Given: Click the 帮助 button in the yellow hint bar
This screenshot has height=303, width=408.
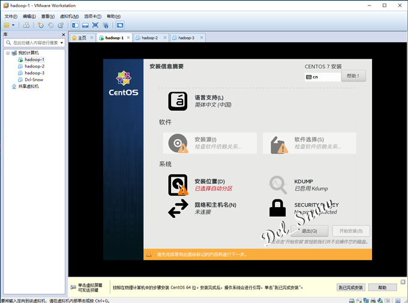Looking at the screenshot, I should tap(382, 287).
